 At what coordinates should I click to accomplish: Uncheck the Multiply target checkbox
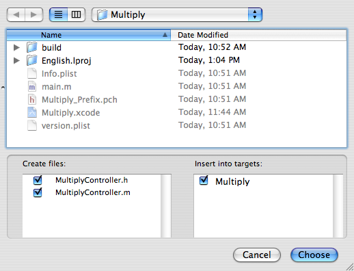point(204,180)
